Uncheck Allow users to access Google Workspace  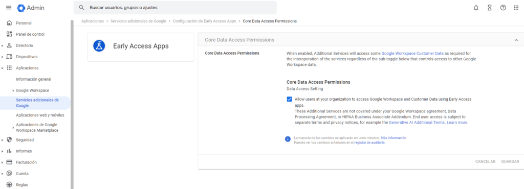[289, 99]
